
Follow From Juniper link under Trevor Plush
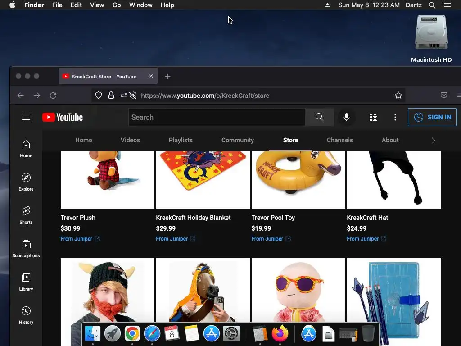(80, 239)
